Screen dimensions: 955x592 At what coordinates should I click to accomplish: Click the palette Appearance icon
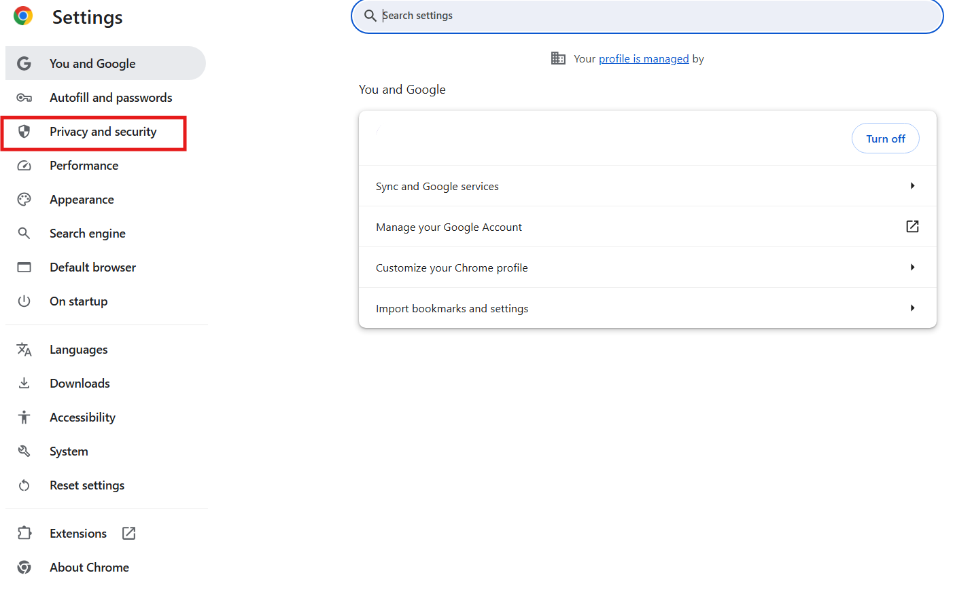click(x=24, y=200)
